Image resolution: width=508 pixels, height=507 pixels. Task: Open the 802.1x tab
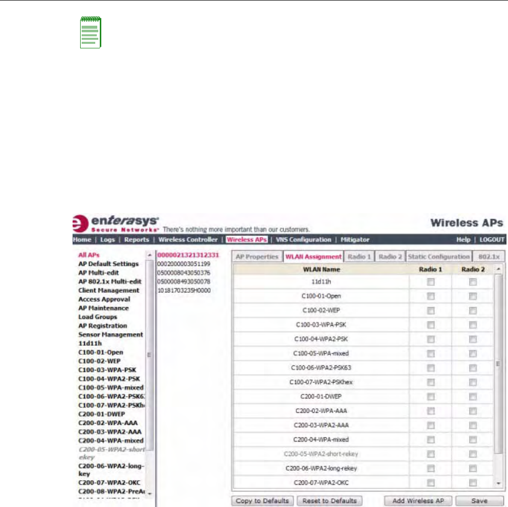(489, 257)
